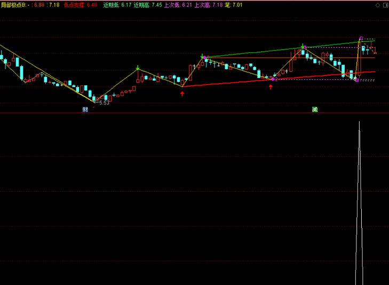Click the magenta diamond marker labeled 2
The height and width of the screenshot is (285, 389).
(x=273, y=79)
